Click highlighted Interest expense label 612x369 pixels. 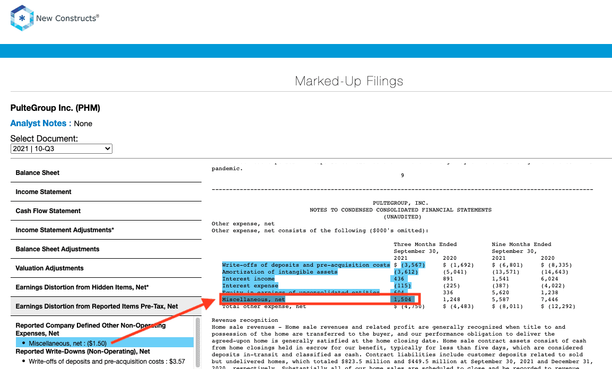point(250,286)
